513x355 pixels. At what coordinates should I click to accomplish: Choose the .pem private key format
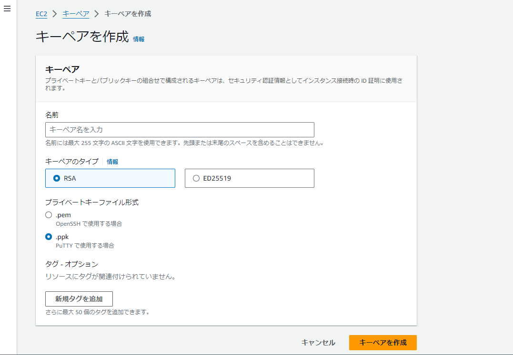tap(49, 215)
